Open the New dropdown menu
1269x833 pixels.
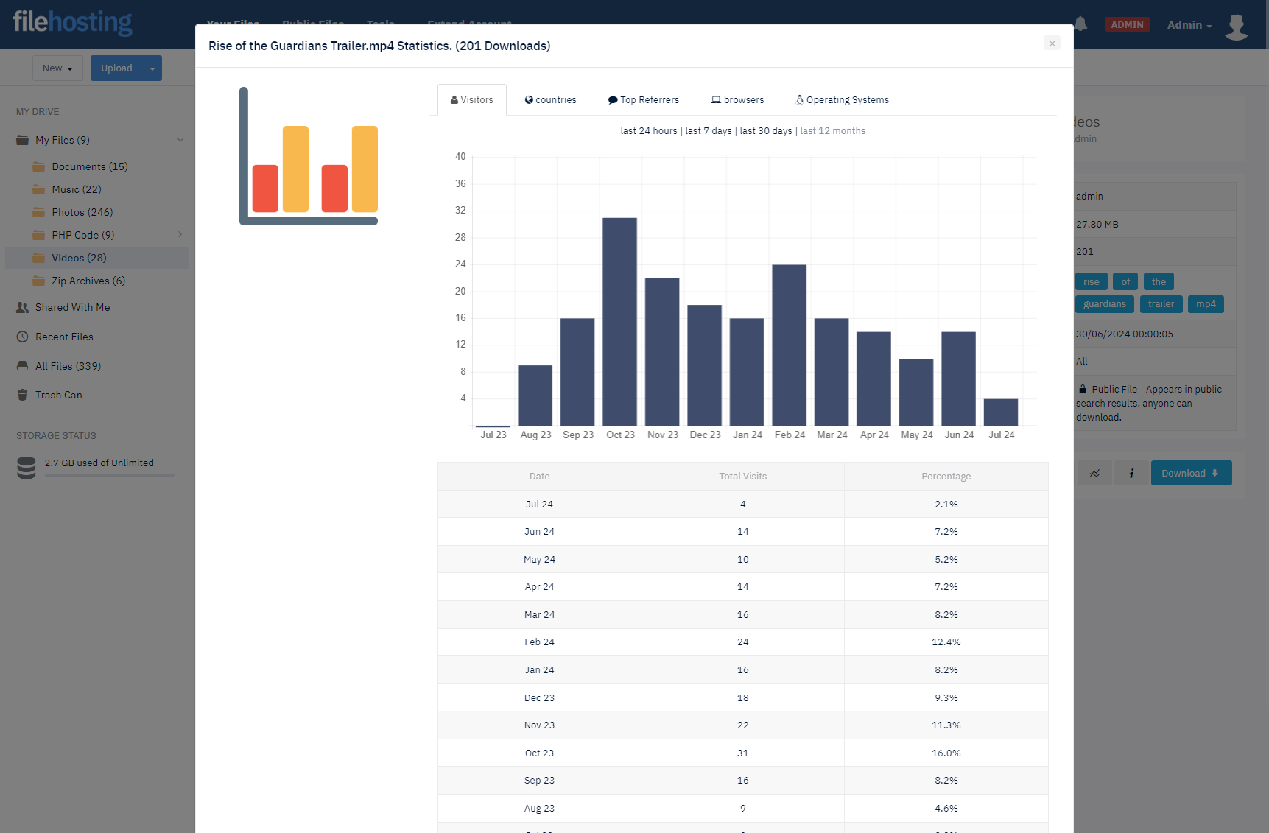(x=57, y=68)
